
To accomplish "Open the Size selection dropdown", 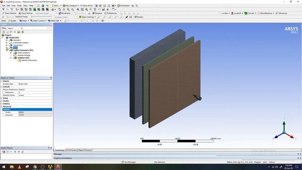I will pyautogui.click(x=226, y=13).
